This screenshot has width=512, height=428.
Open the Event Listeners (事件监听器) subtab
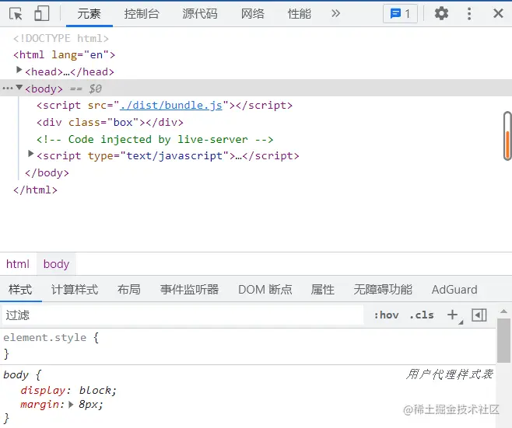point(189,290)
